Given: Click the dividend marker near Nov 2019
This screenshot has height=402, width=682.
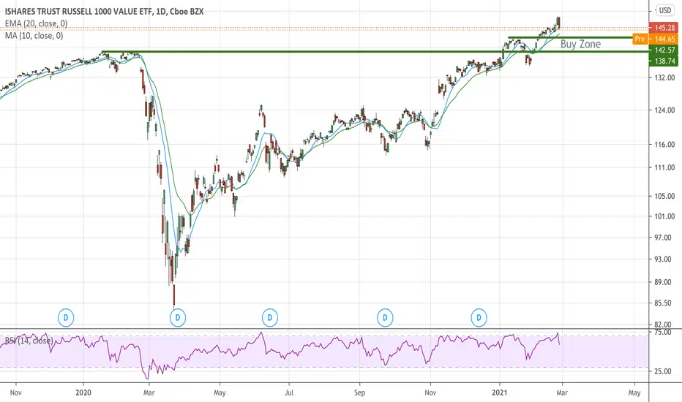Looking at the screenshot, I should pyautogui.click(x=66, y=318).
